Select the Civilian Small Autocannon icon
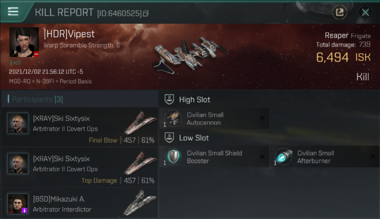Image resolution: width=380 pixels, height=219 pixels. point(173,119)
